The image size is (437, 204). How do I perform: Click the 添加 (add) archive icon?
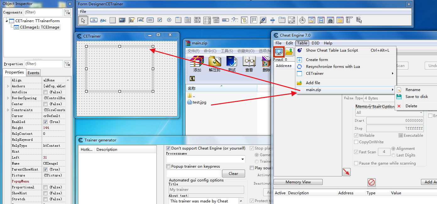[x=197, y=64]
